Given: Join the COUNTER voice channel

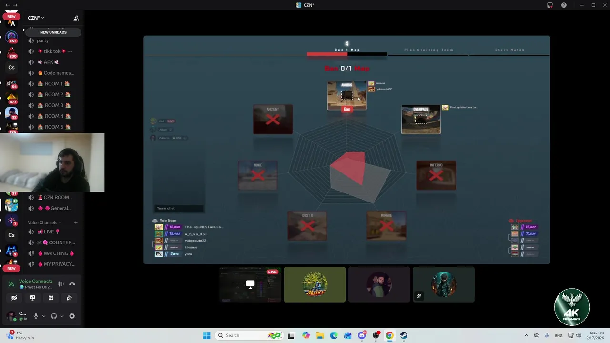Looking at the screenshot, I should [53, 242].
